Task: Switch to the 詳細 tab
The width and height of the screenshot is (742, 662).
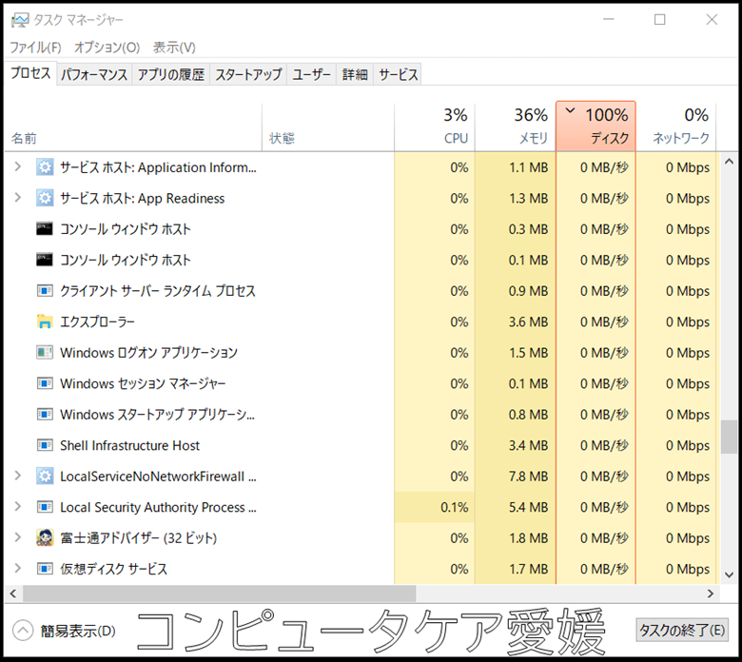Action: (355, 75)
